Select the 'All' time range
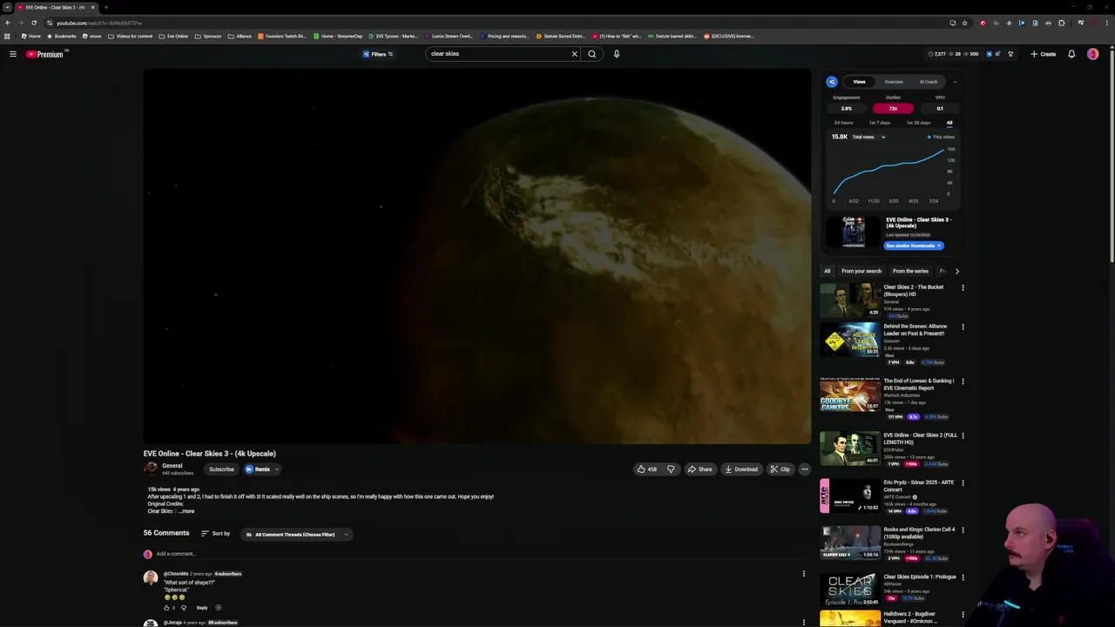This screenshot has height=627, width=1115. 949,123
